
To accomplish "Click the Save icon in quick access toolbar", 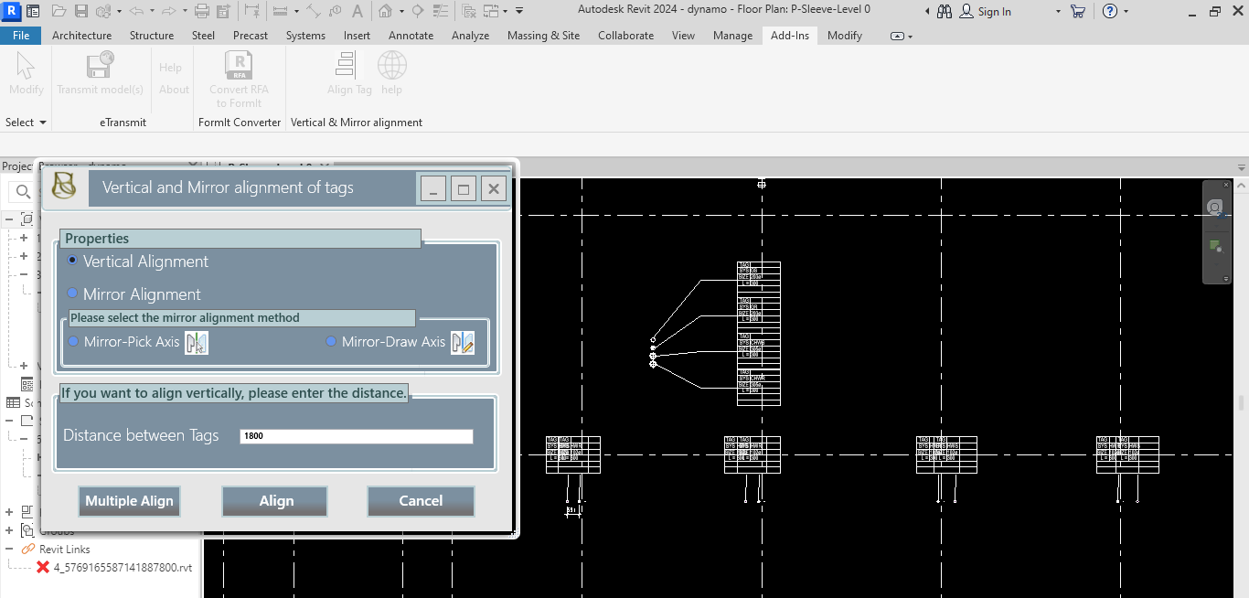I will (80, 12).
